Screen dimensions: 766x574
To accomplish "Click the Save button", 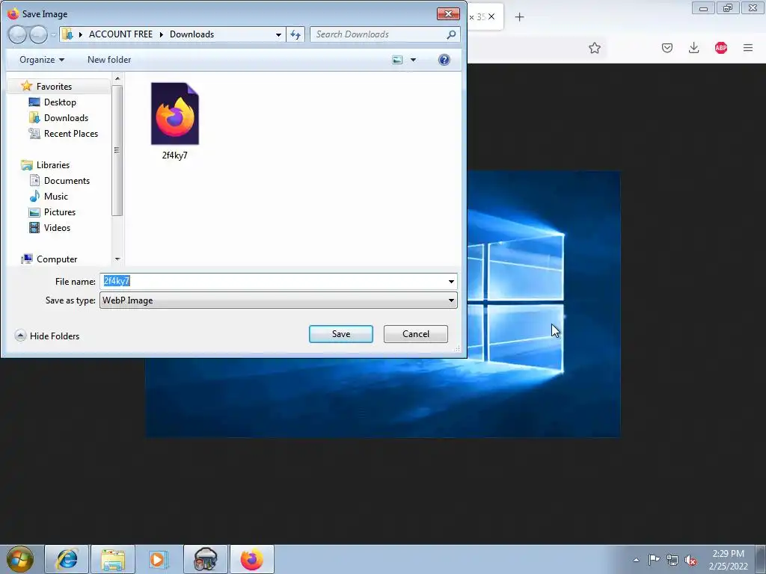I will (340, 334).
